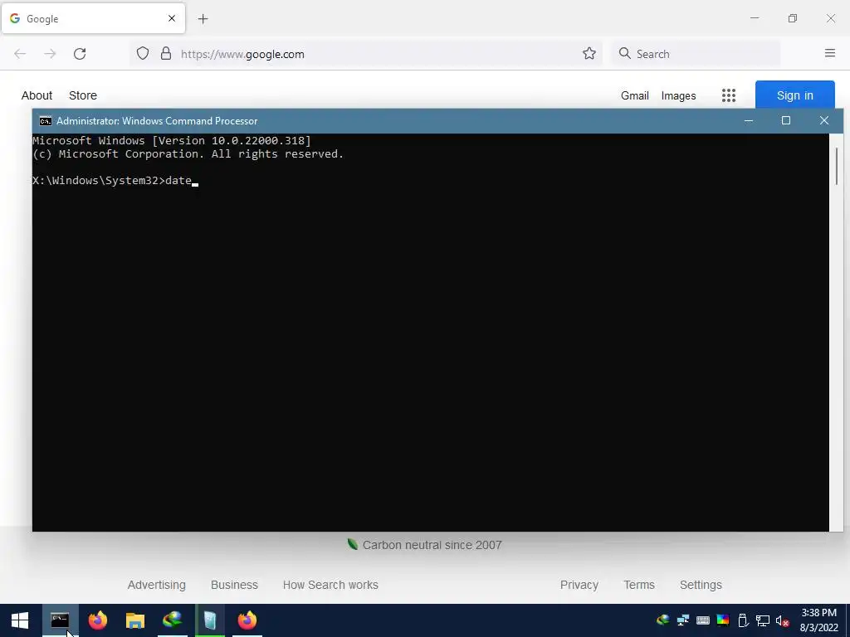Click the first Firefox taskbar icon

point(98,620)
